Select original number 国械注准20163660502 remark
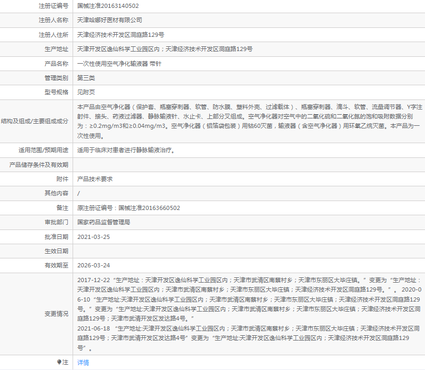This screenshot has height=370, width=425. click(128, 208)
